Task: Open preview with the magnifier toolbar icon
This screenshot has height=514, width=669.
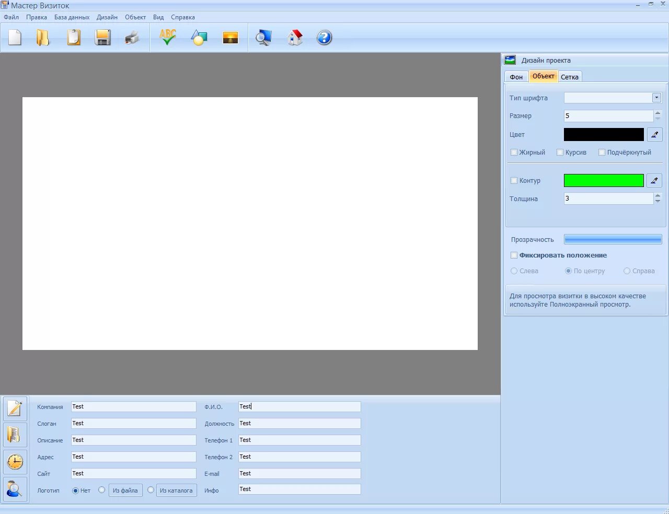Action: (x=263, y=38)
